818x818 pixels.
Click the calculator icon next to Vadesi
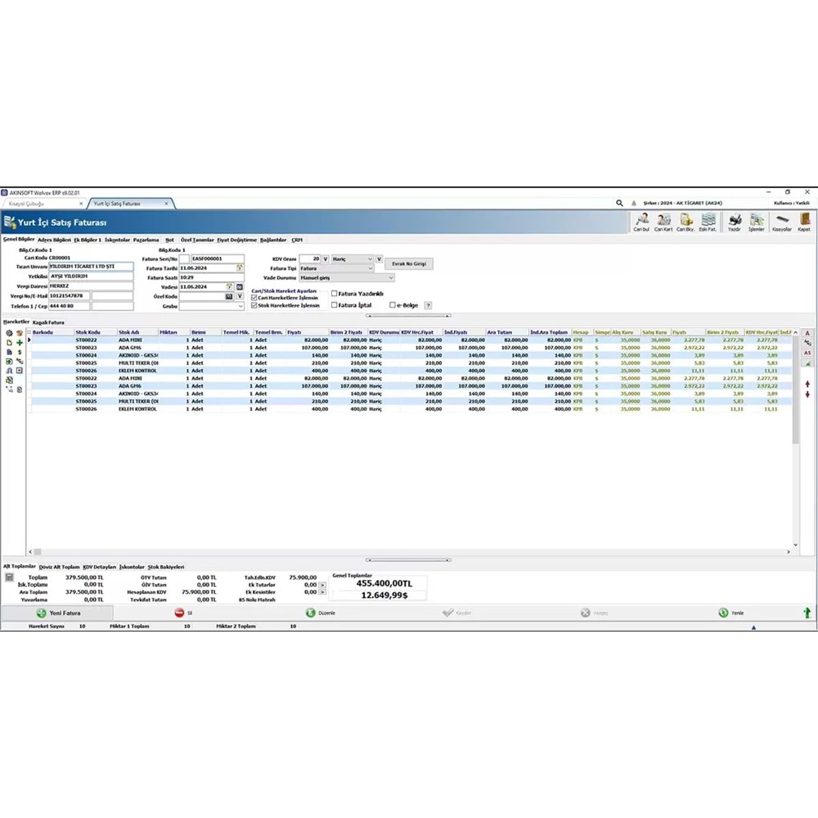click(240, 287)
